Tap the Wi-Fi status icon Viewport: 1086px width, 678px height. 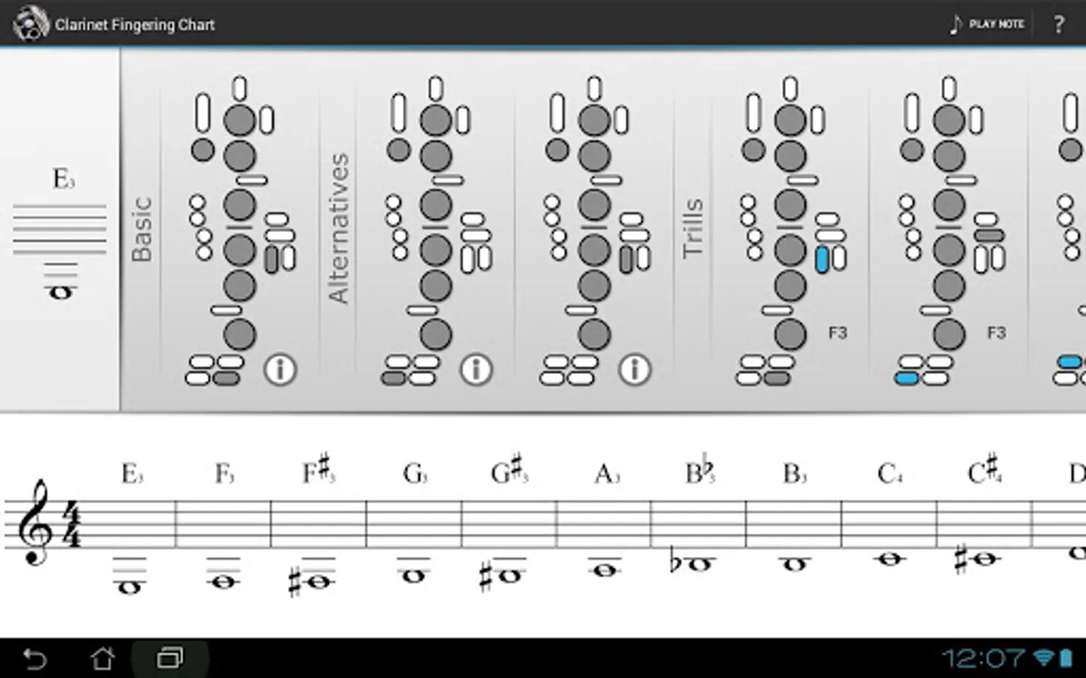pos(1044,658)
